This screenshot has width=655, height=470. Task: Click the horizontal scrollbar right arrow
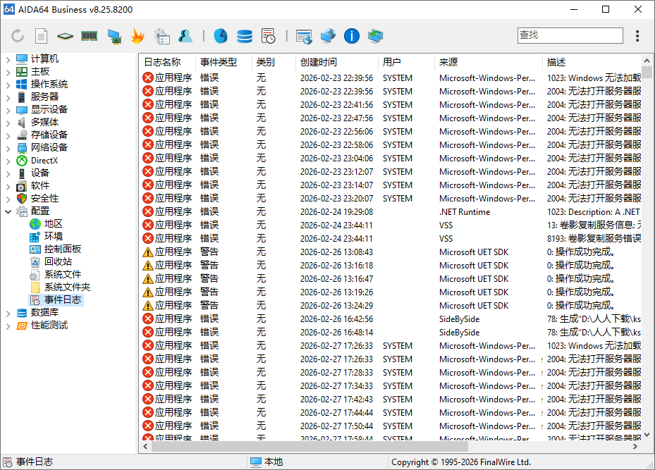coord(637,446)
